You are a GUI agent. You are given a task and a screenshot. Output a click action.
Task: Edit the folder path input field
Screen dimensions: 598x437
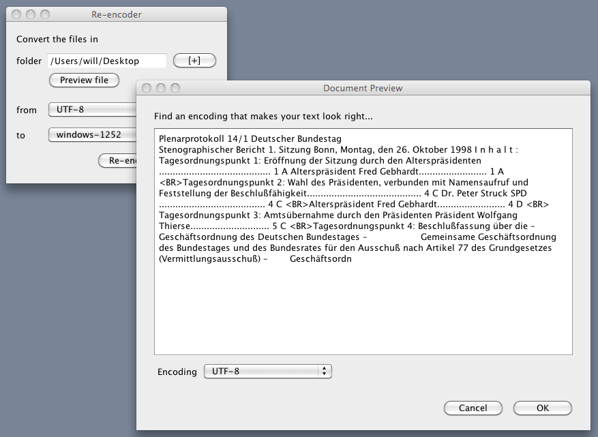pos(106,61)
